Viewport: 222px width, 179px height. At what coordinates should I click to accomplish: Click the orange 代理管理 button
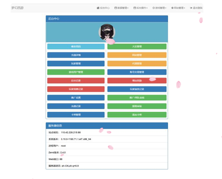click(137, 64)
